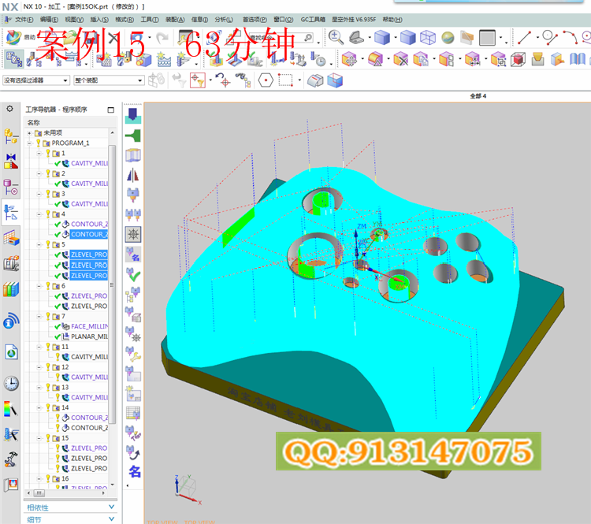Image resolution: width=591 pixels, height=524 pixels.
Task: Open the 星空外挂 V6.935F menu
Action: coord(354,19)
